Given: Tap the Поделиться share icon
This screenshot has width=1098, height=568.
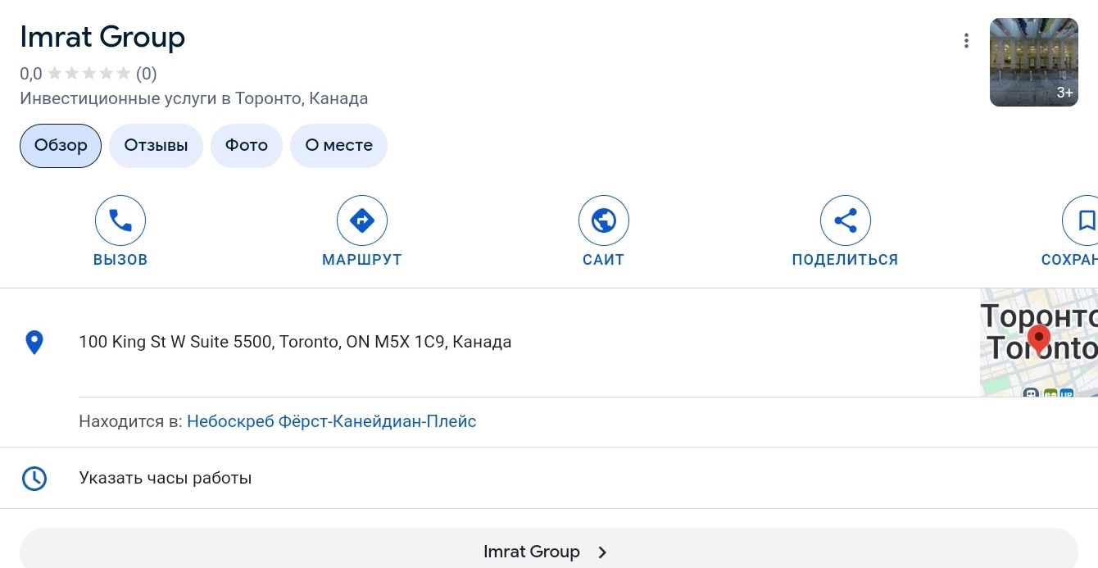Looking at the screenshot, I should pos(846,220).
